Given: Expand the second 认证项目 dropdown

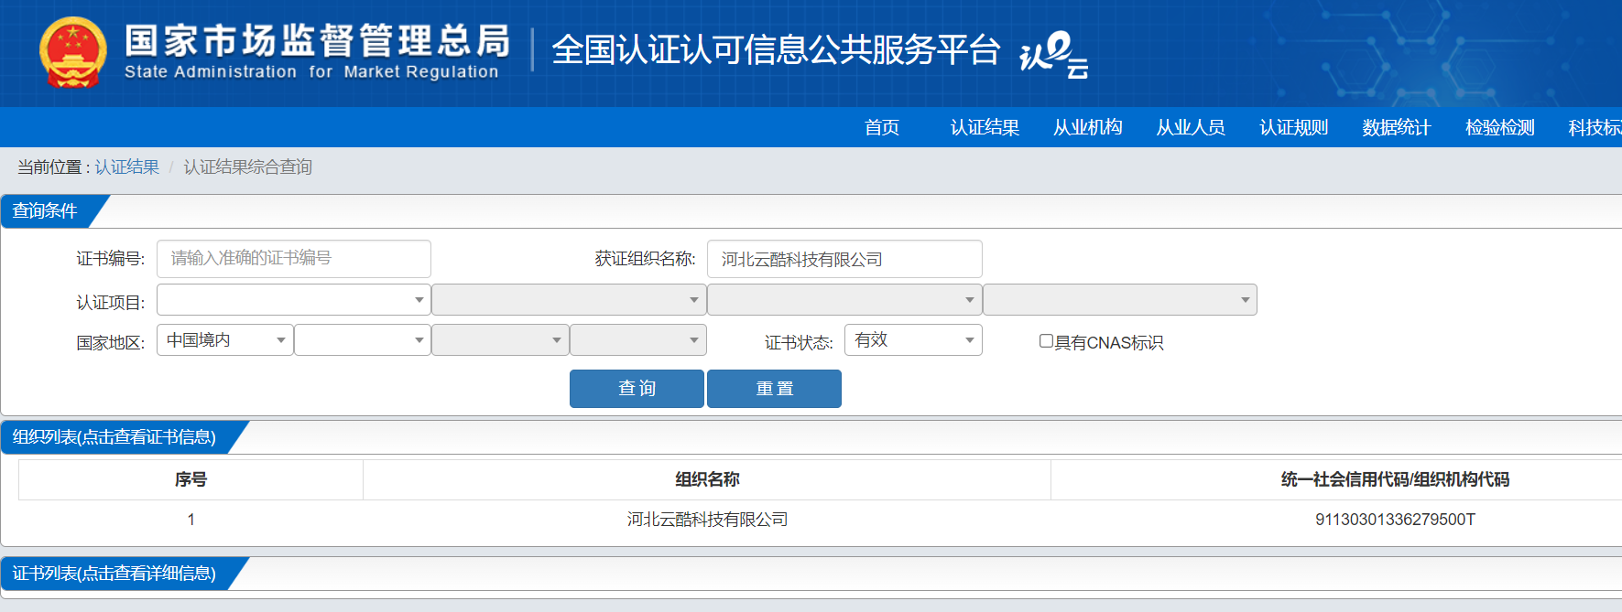Looking at the screenshot, I should click(569, 299).
